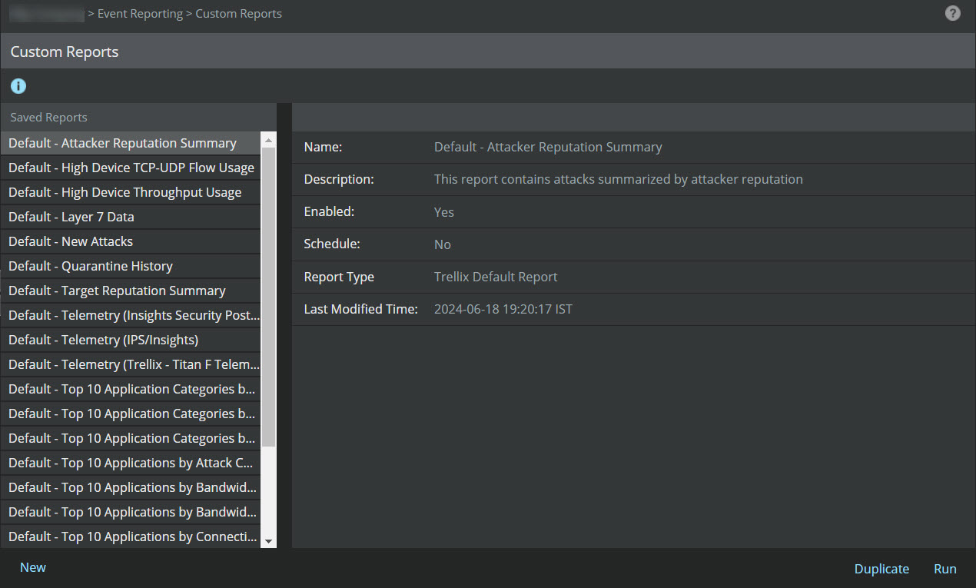This screenshot has width=976, height=588.
Task: Select Default - Top 10 Applications by Attack report
Action: tap(131, 463)
